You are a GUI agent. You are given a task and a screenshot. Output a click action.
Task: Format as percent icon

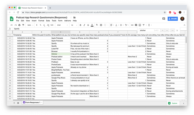[40, 25]
